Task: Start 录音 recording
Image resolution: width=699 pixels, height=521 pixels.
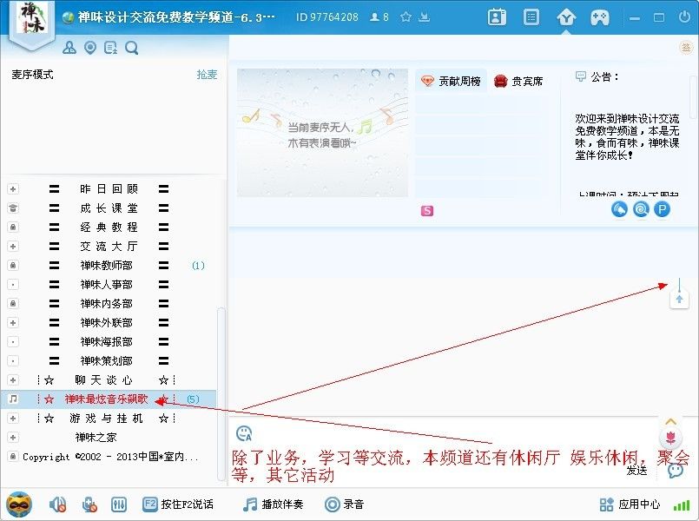Action: tap(345, 505)
